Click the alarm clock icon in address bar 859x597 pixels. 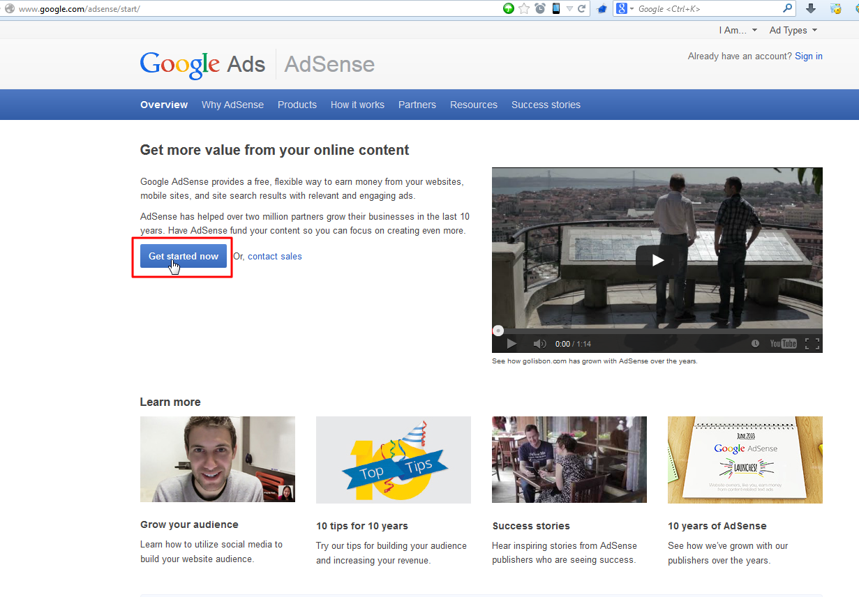click(540, 9)
